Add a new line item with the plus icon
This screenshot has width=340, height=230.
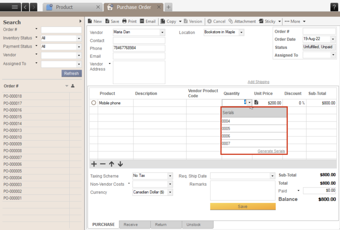93,164
